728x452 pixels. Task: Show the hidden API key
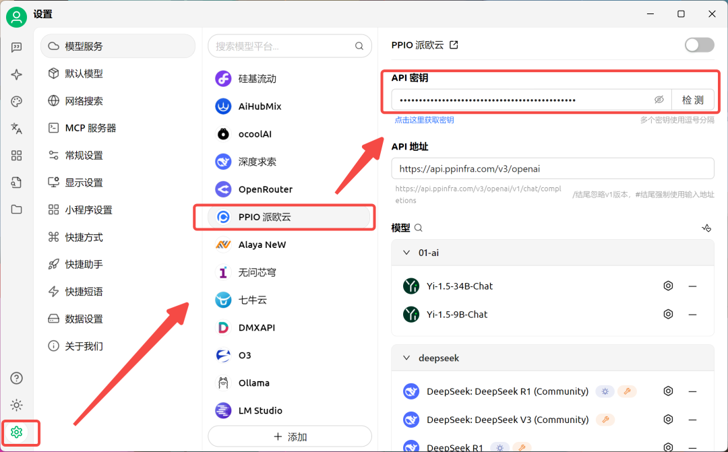pos(659,100)
